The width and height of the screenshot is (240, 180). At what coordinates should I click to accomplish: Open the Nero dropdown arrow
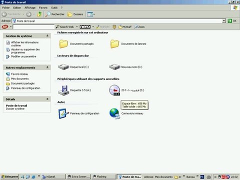(93, 26)
